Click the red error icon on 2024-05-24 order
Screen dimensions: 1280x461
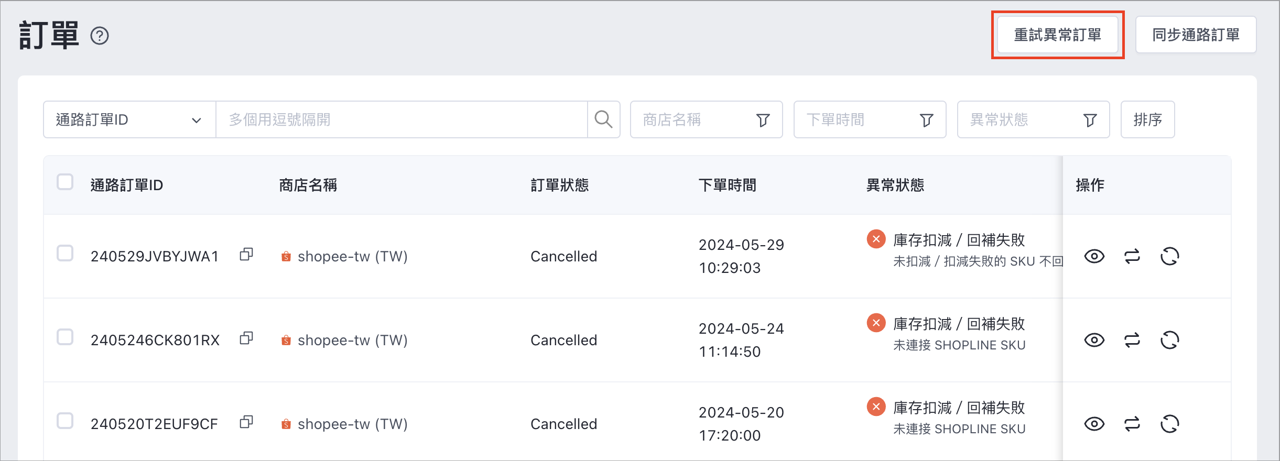(x=876, y=323)
